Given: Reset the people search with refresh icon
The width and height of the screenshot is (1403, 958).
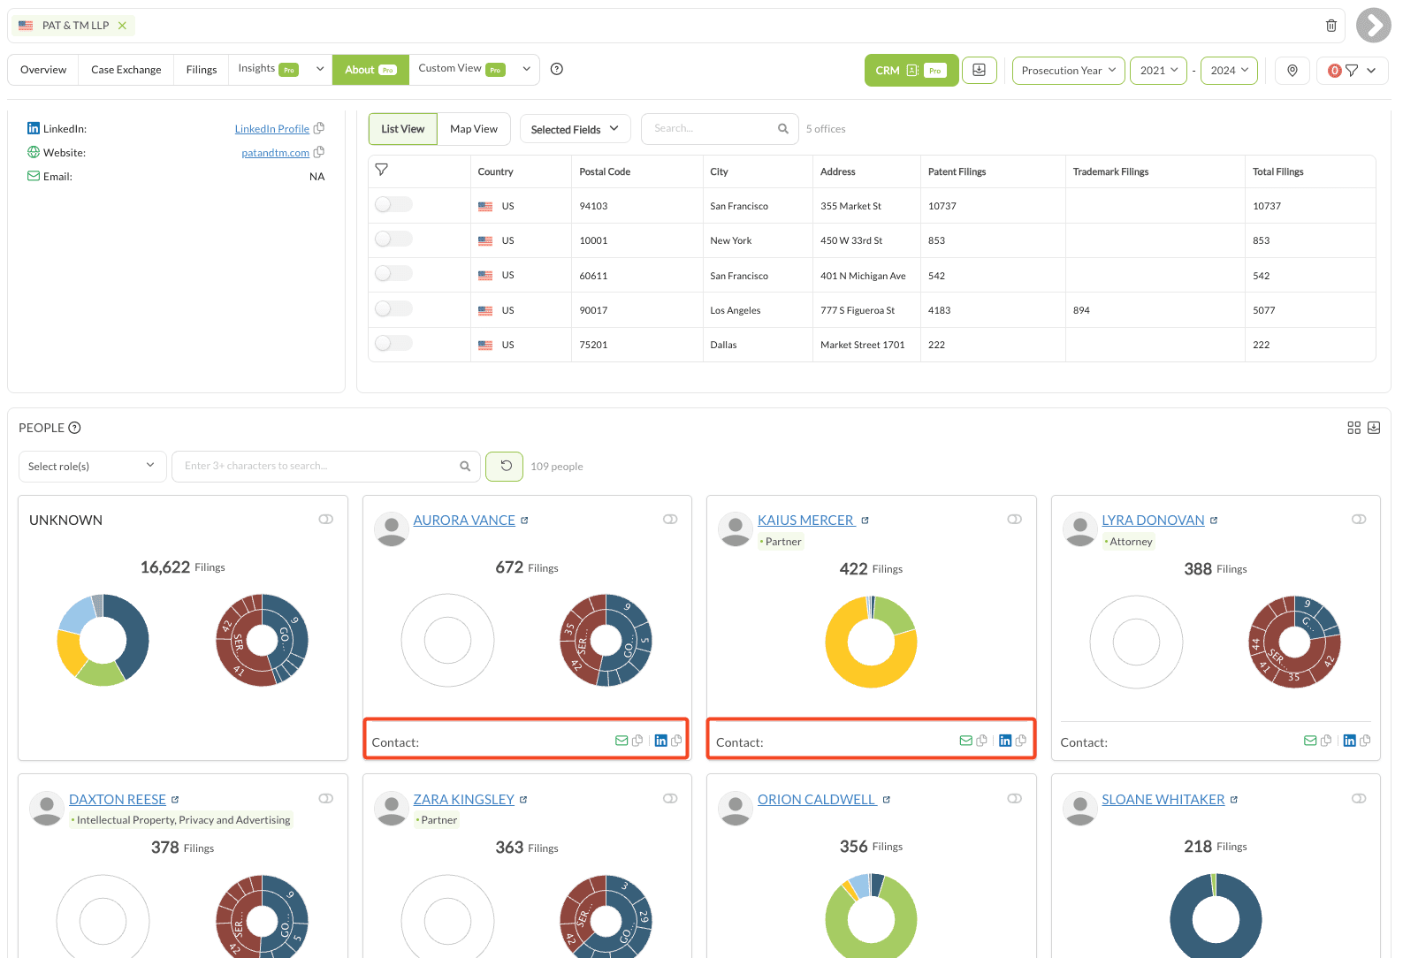Looking at the screenshot, I should (505, 466).
